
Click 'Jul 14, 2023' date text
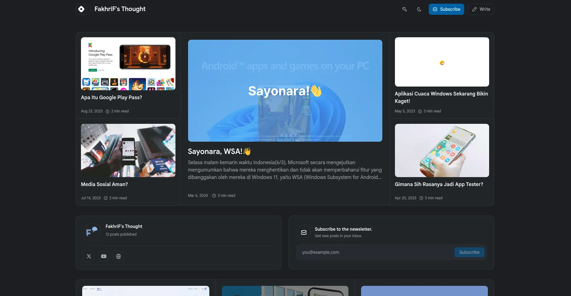[x=91, y=198]
